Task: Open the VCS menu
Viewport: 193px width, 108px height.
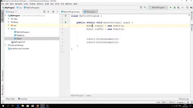Action: 62,4
